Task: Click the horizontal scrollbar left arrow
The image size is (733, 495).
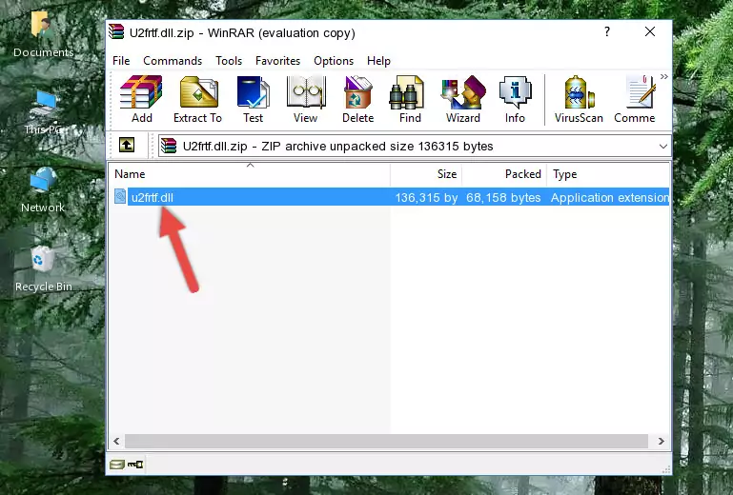Action: [x=116, y=441]
